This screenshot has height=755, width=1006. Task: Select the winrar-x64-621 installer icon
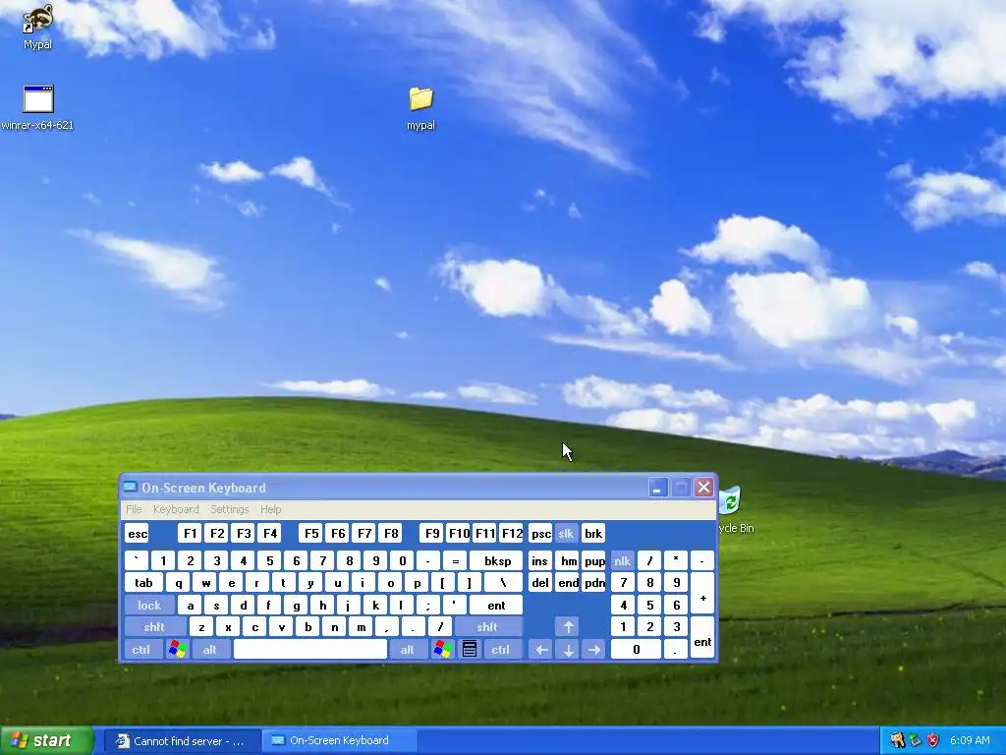click(37, 107)
